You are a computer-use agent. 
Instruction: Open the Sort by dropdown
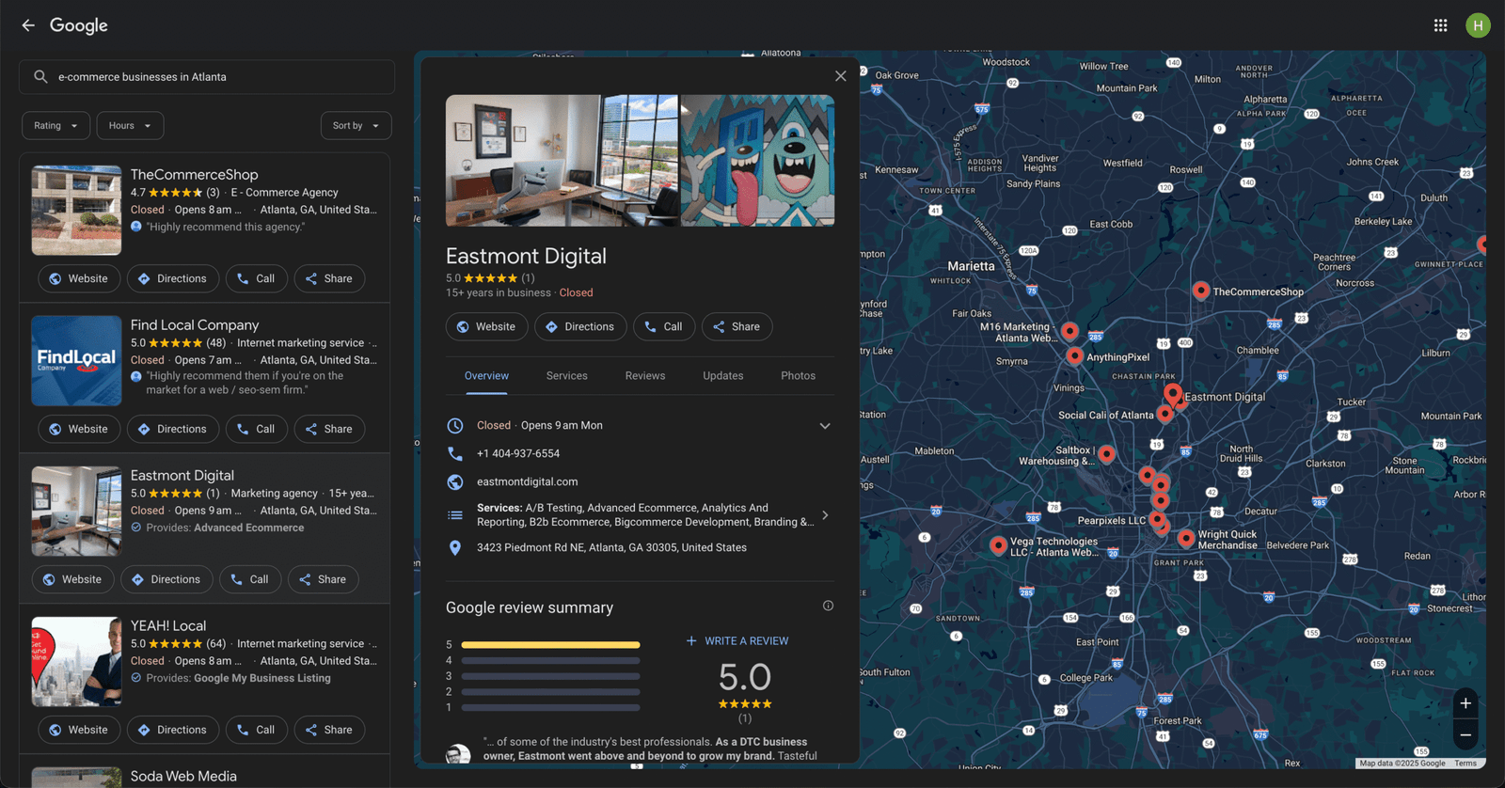click(x=356, y=126)
